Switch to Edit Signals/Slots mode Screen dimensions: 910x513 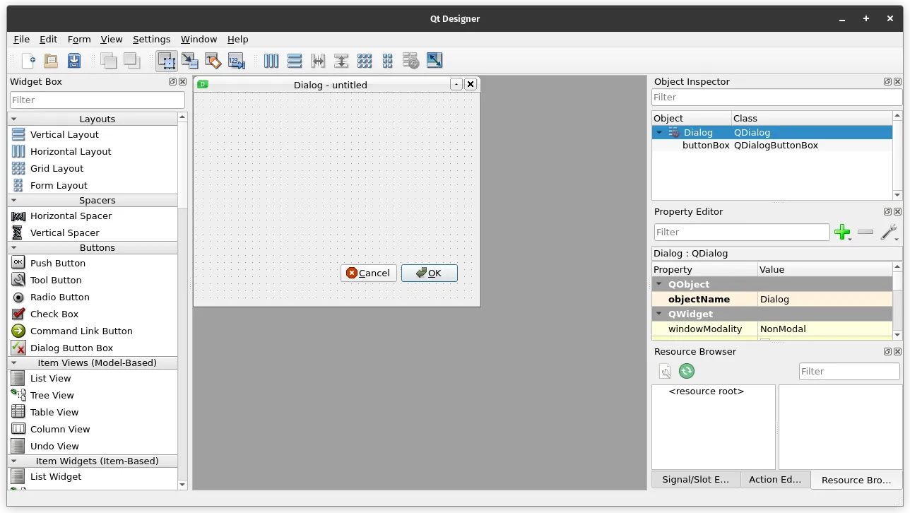(x=190, y=61)
